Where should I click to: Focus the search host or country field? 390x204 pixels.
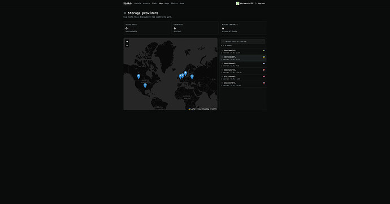243,42
